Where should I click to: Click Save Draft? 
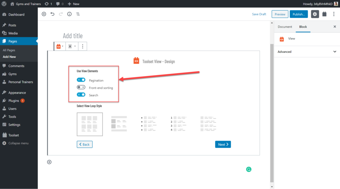[x=259, y=14]
